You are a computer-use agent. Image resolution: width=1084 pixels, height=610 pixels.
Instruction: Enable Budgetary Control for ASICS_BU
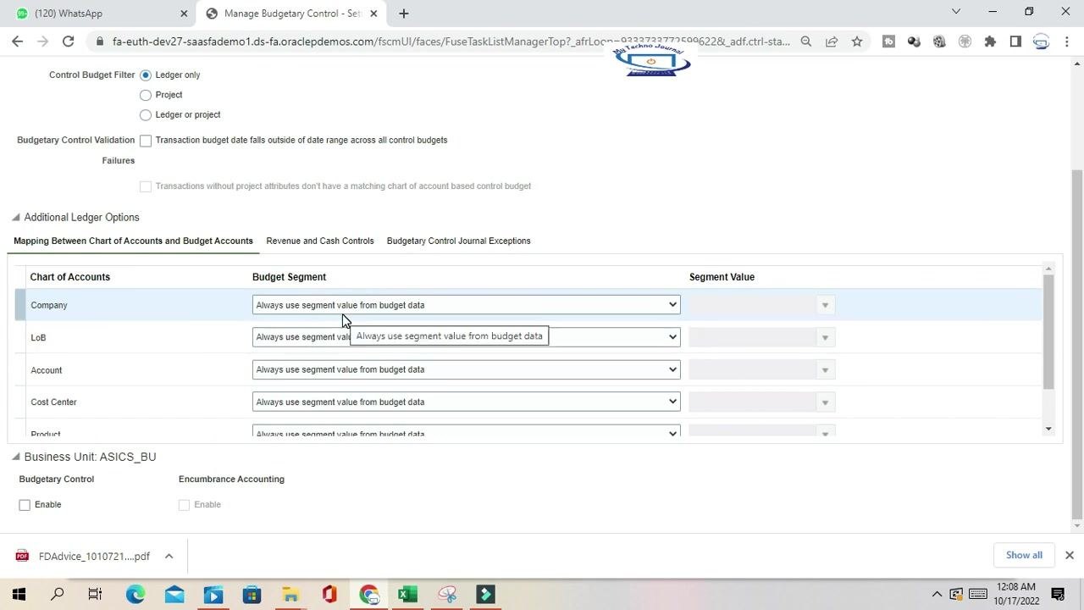tap(25, 505)
